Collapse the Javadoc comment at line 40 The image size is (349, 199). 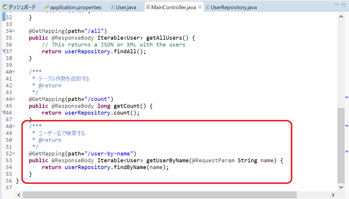(14, 72)
